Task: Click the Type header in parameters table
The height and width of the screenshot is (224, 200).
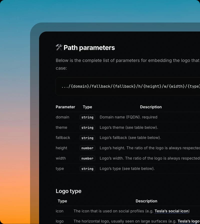Action: 87,107
